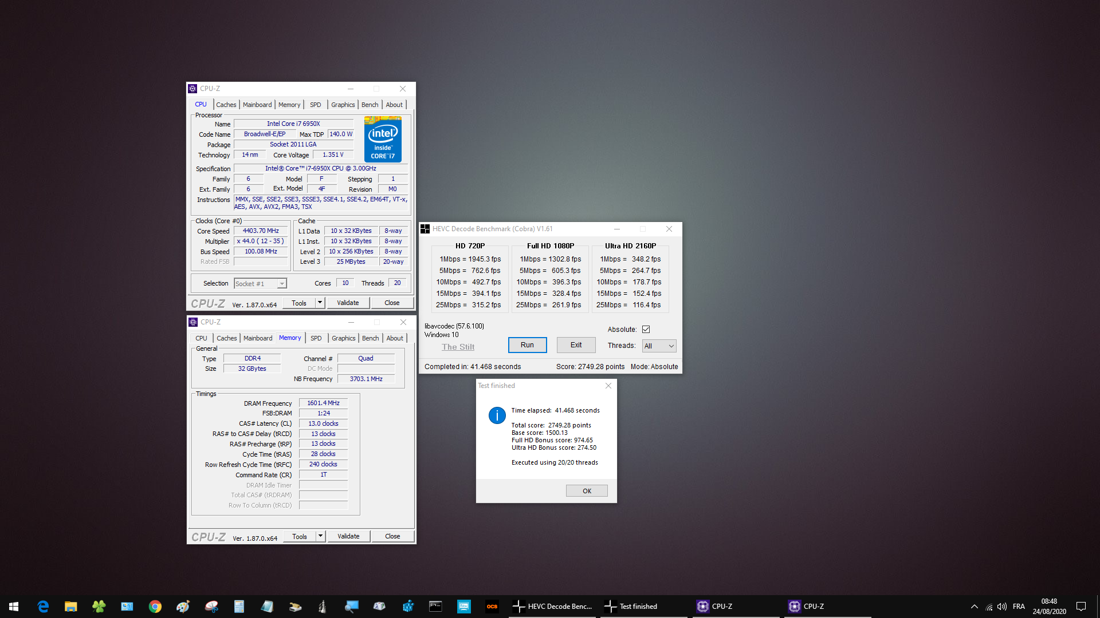Switch to Memory tab in top CPU-Z
The width and height of the screenshot is (1100, 618).
click(289, 105)
